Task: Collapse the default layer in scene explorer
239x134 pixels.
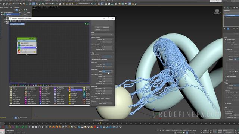Action: click(1, 14)
